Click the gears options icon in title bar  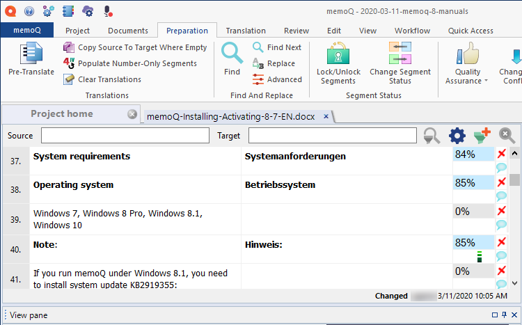(x=48, y=11)
